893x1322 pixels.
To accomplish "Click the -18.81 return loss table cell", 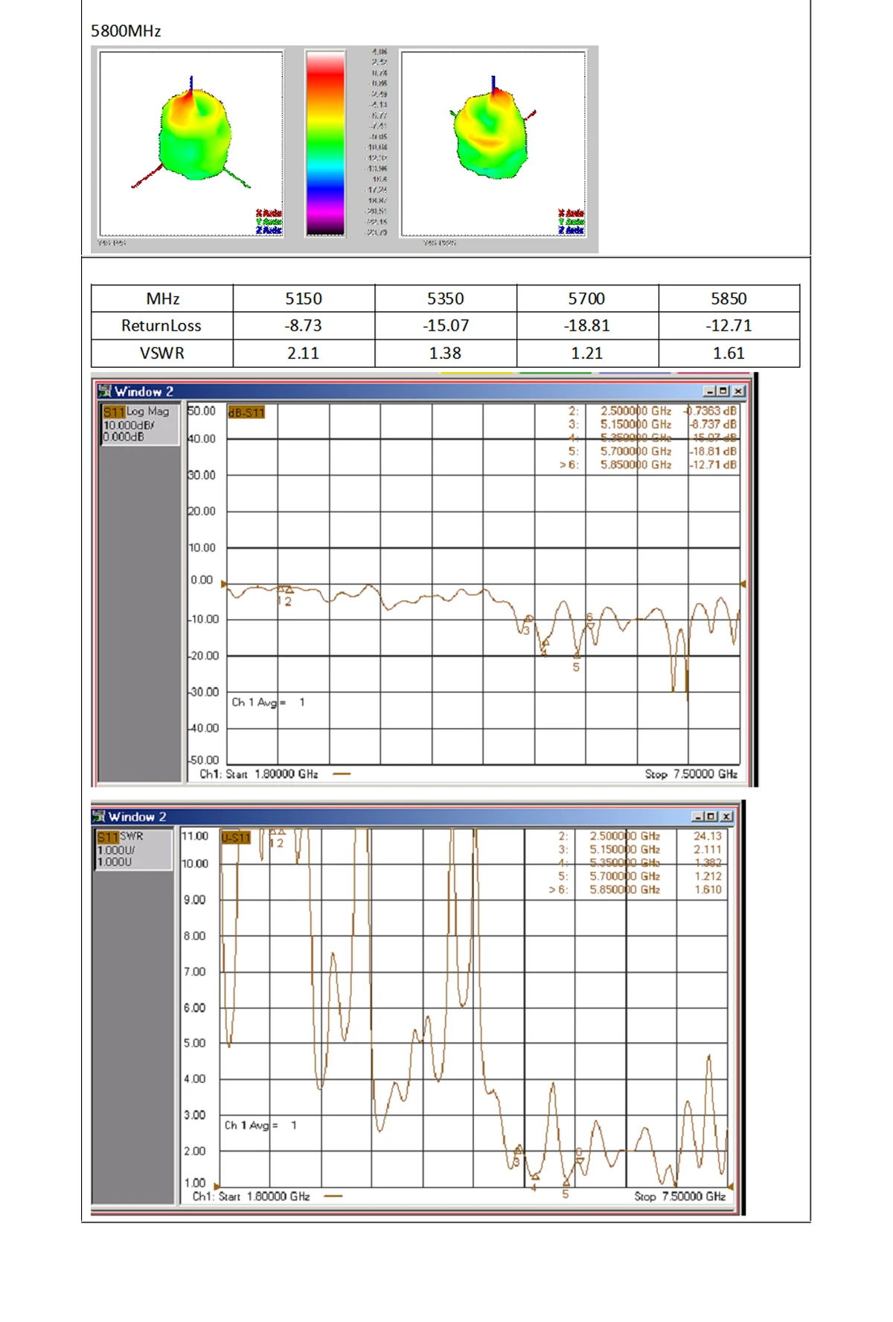I will 587,325.
